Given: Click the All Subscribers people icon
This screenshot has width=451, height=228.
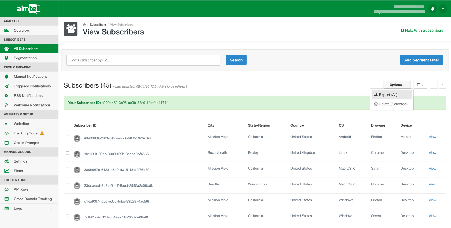Looking at the screenshot, I should (7, 49).
